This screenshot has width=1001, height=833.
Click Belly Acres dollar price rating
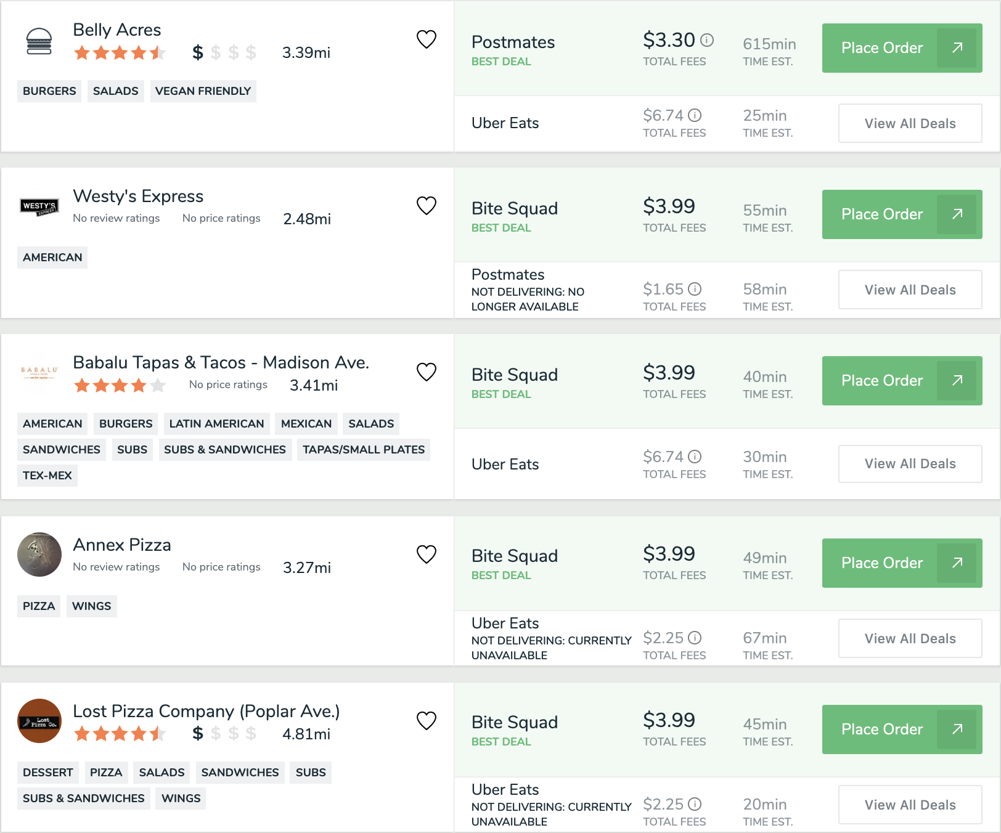point(224,53)
